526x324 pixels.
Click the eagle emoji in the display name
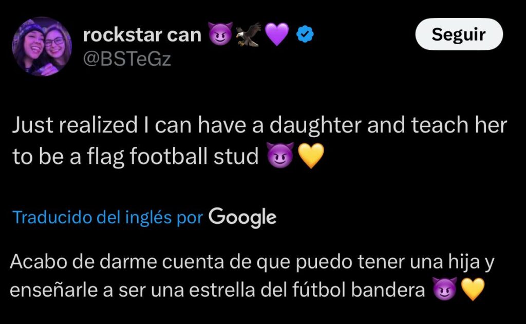[x=249, y=35]
